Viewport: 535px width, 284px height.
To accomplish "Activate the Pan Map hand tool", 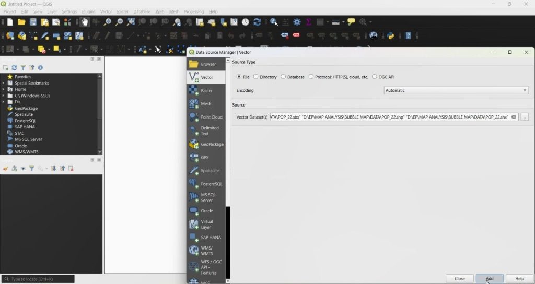I will [84, 22].
